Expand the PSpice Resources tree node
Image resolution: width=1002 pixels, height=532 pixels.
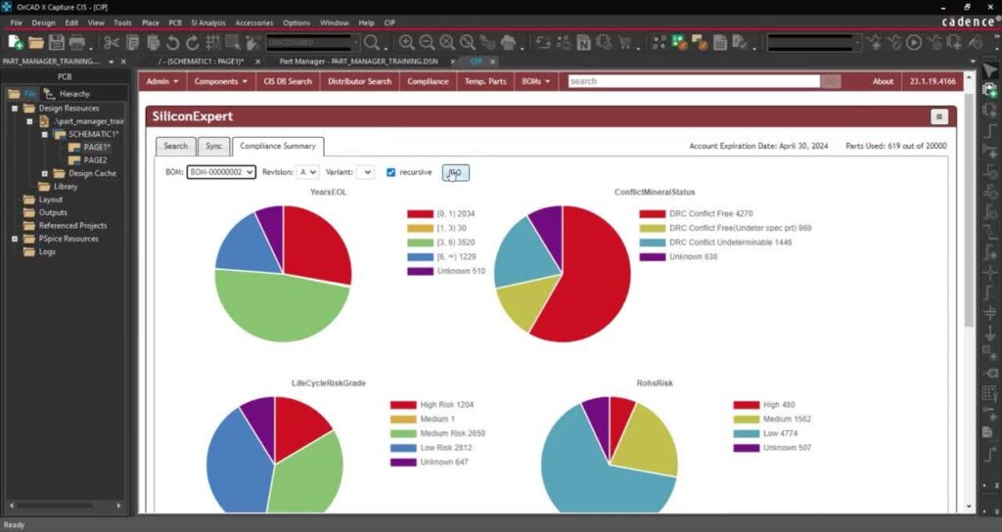pos(15,239)
